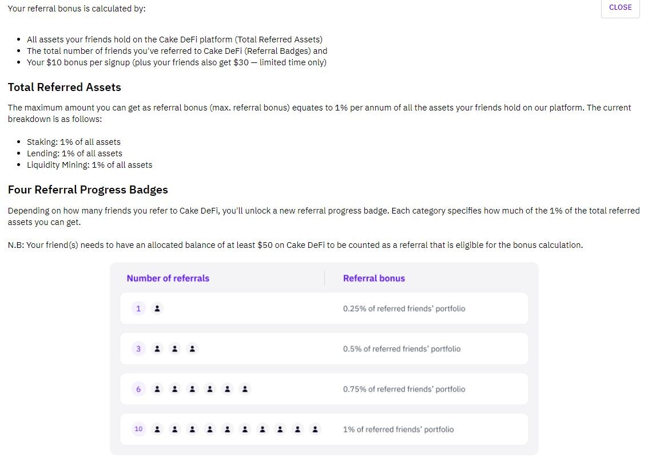Select the 'Number of referrals' column header
648x458 pixels.
point(168,278)
